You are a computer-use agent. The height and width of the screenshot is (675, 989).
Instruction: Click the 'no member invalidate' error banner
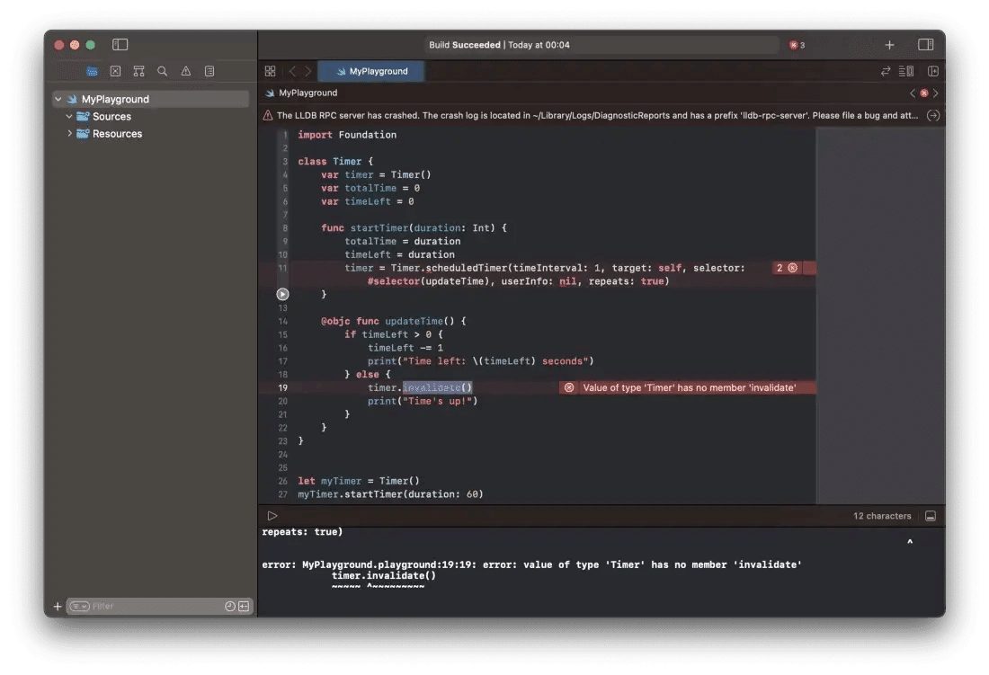click(x=688, y=387)
